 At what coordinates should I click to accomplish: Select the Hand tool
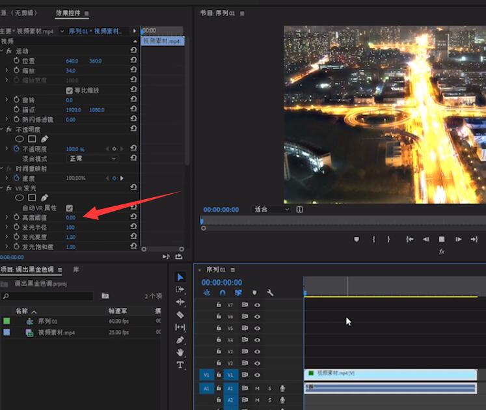point(180,352)
